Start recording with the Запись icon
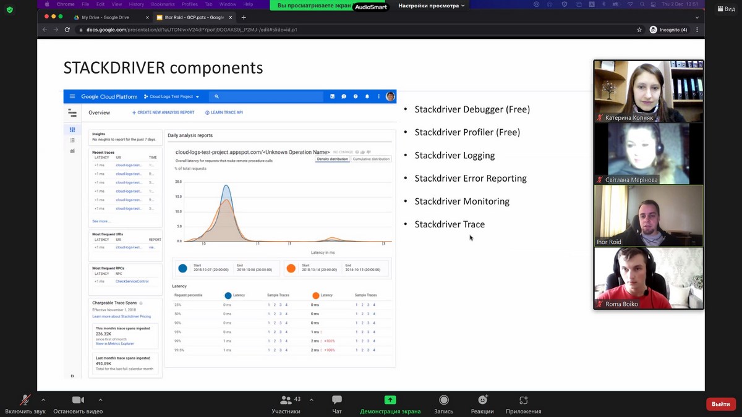Image resolution: width=742 pixels, height=417 pixels. [443, 400]
